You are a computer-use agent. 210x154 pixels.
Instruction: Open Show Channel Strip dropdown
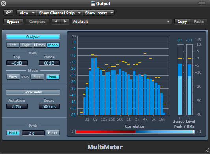coord(59,13)
